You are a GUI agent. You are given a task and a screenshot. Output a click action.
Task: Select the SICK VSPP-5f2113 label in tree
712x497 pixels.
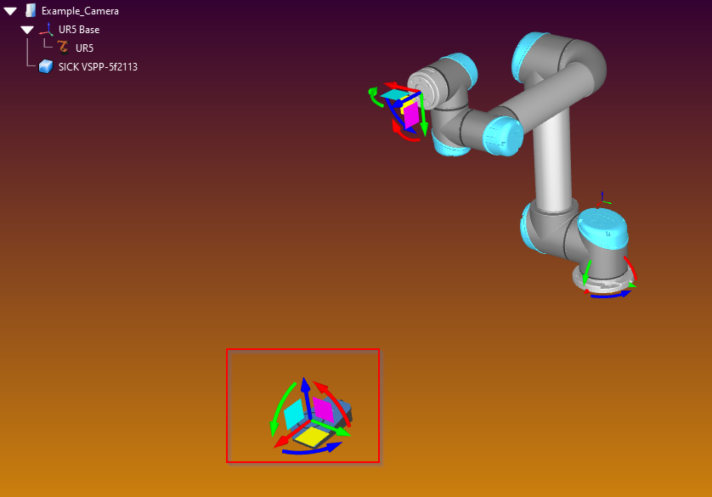click(98, 67)
